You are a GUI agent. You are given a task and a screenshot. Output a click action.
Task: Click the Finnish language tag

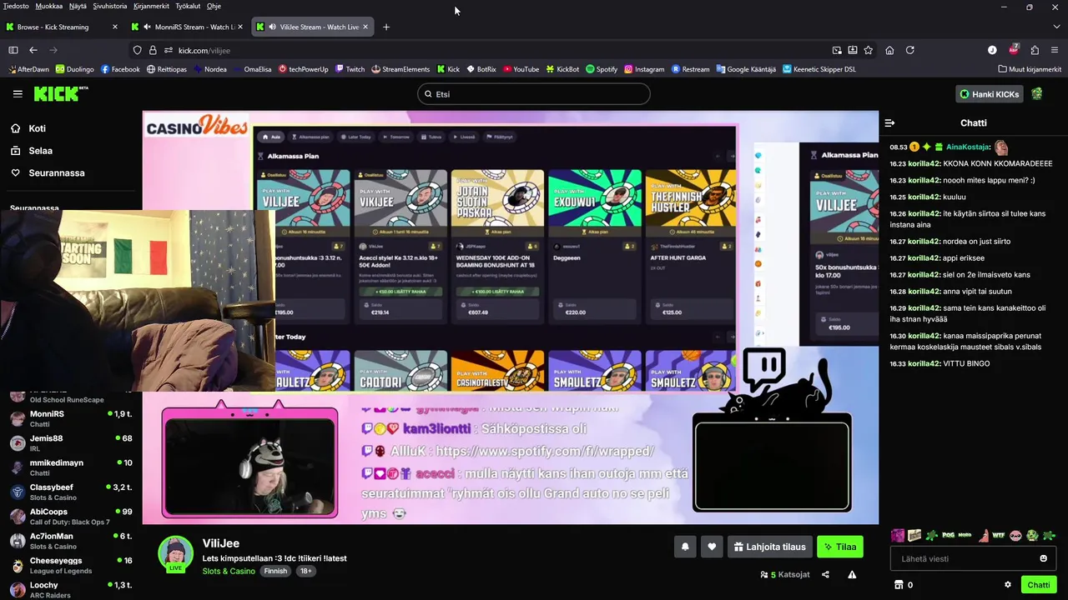[x=275, y=571]
